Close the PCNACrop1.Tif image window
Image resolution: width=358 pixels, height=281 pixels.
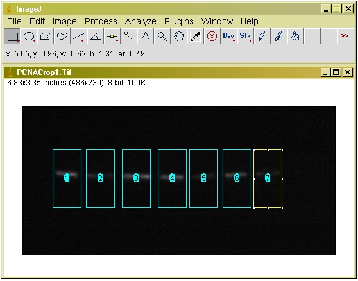click(x=348, y=72)
